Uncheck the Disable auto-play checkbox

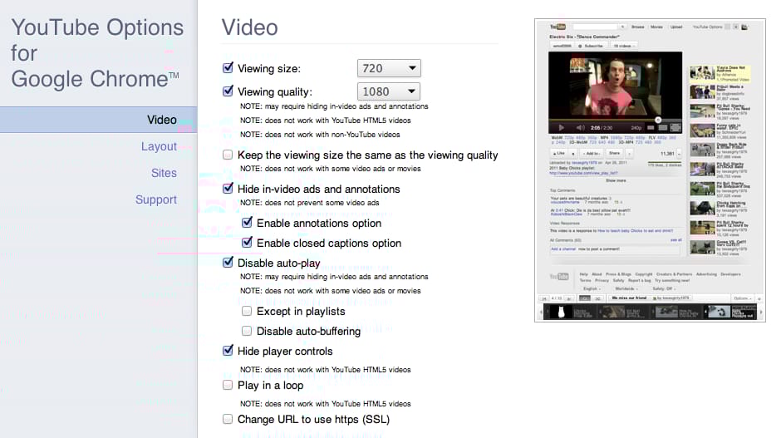click(228, 262)
